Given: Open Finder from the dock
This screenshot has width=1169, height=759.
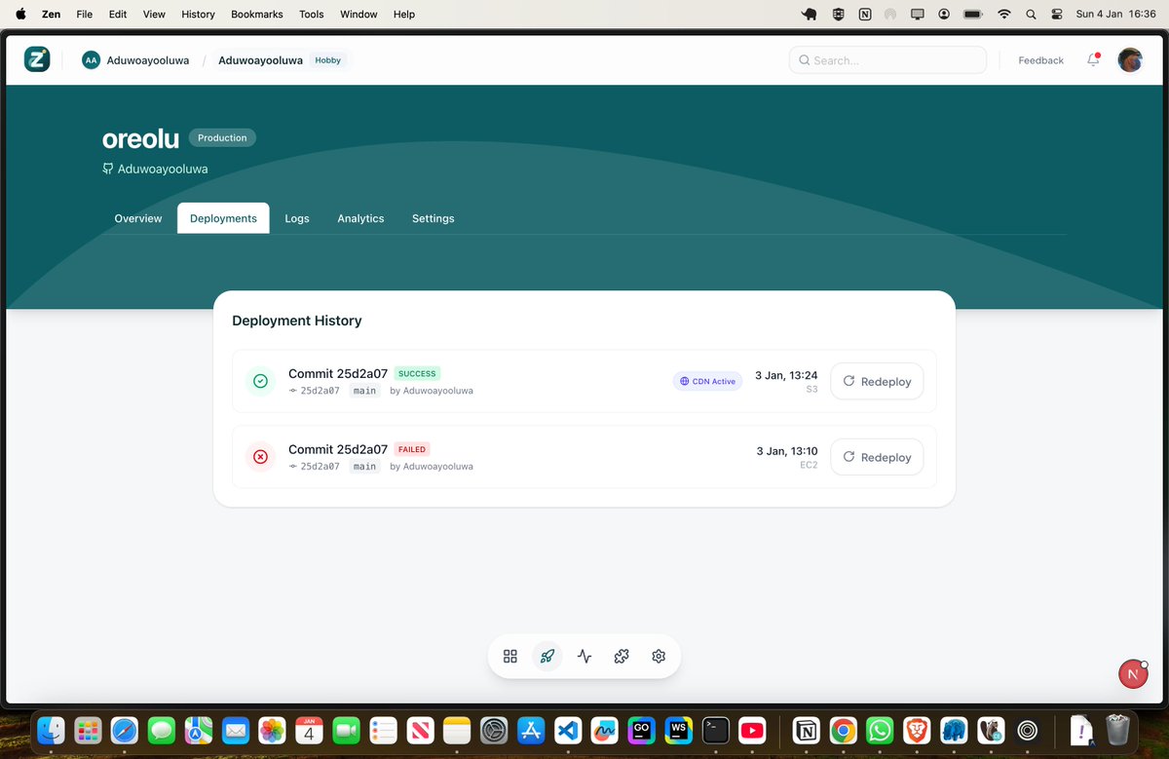Looking at the screenshot, I should pyautogui.click(x=51, y=730).
